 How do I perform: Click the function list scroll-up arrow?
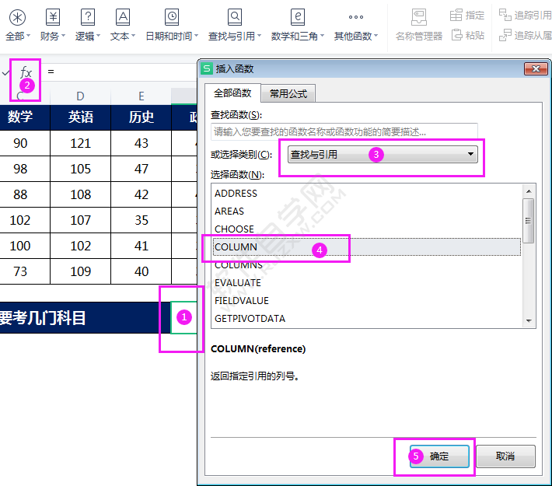pyautogui.click(x=529, y=191)
